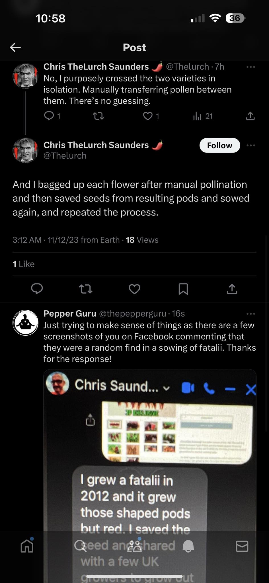Open more options beside Follow button
Screen dimensions: 269x583
click(250, 145)
